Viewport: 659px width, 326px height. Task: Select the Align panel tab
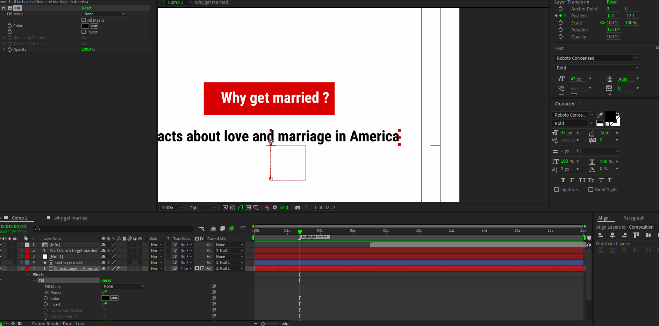click(603, 218)
